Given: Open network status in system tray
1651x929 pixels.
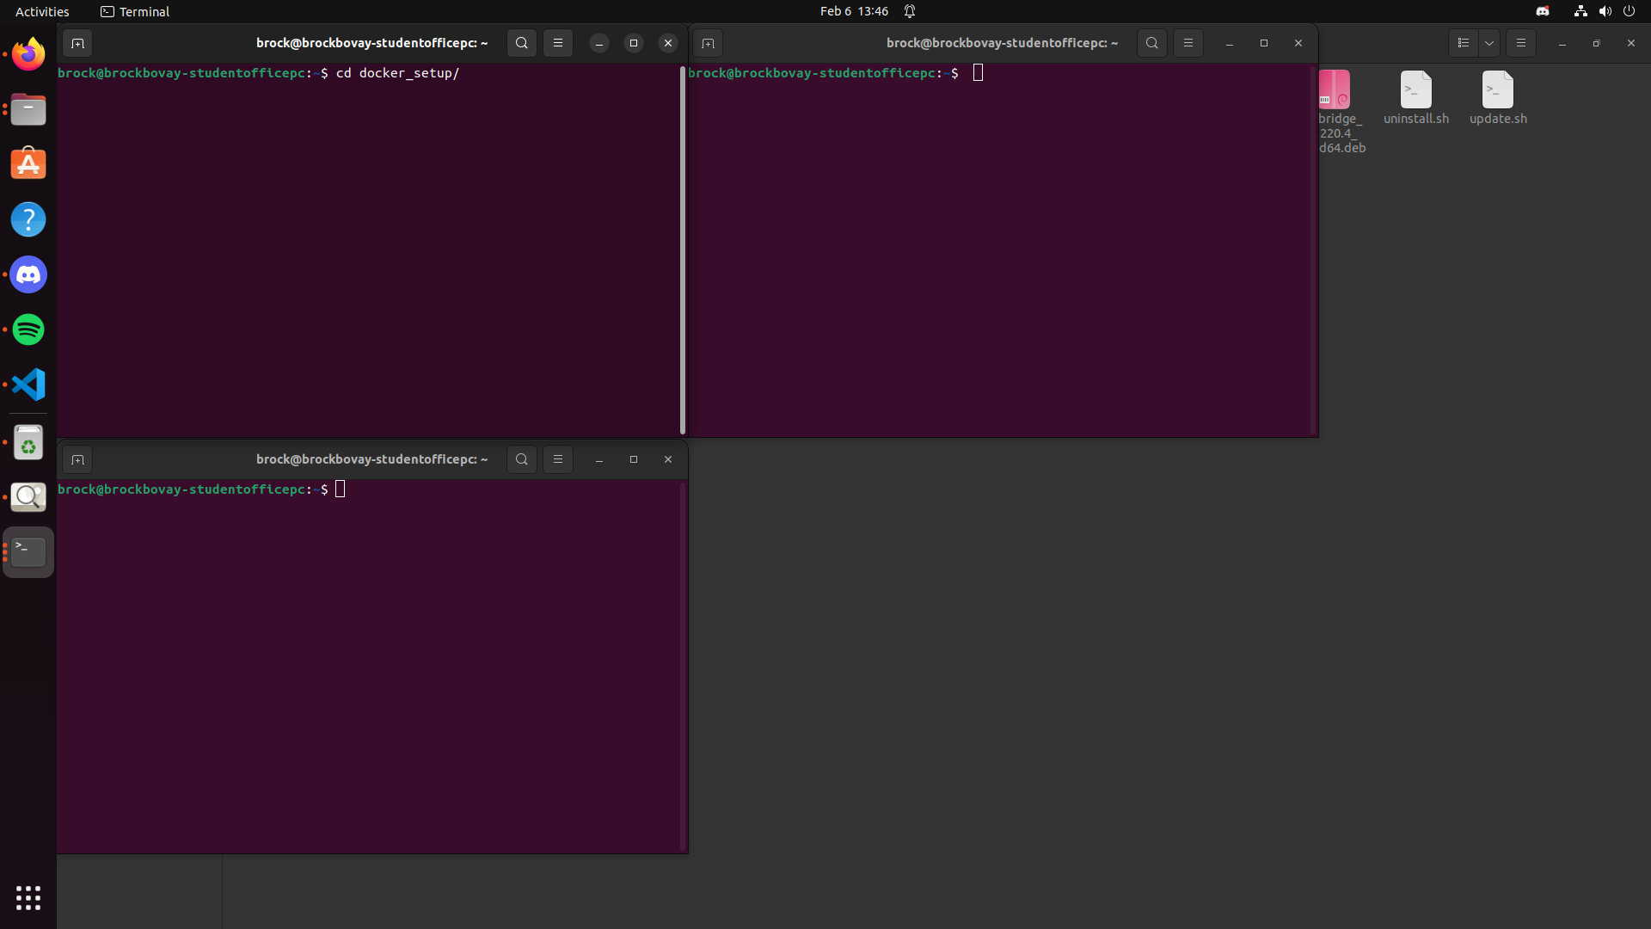Looking at the screenshot, I should point(1580,11).
